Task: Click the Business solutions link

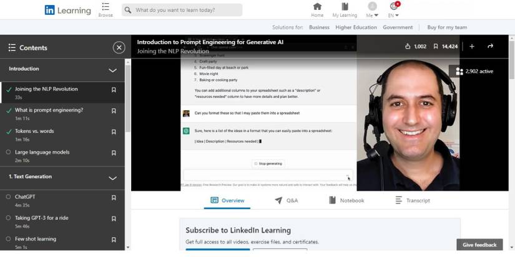Action: click(x=319, y=27)
